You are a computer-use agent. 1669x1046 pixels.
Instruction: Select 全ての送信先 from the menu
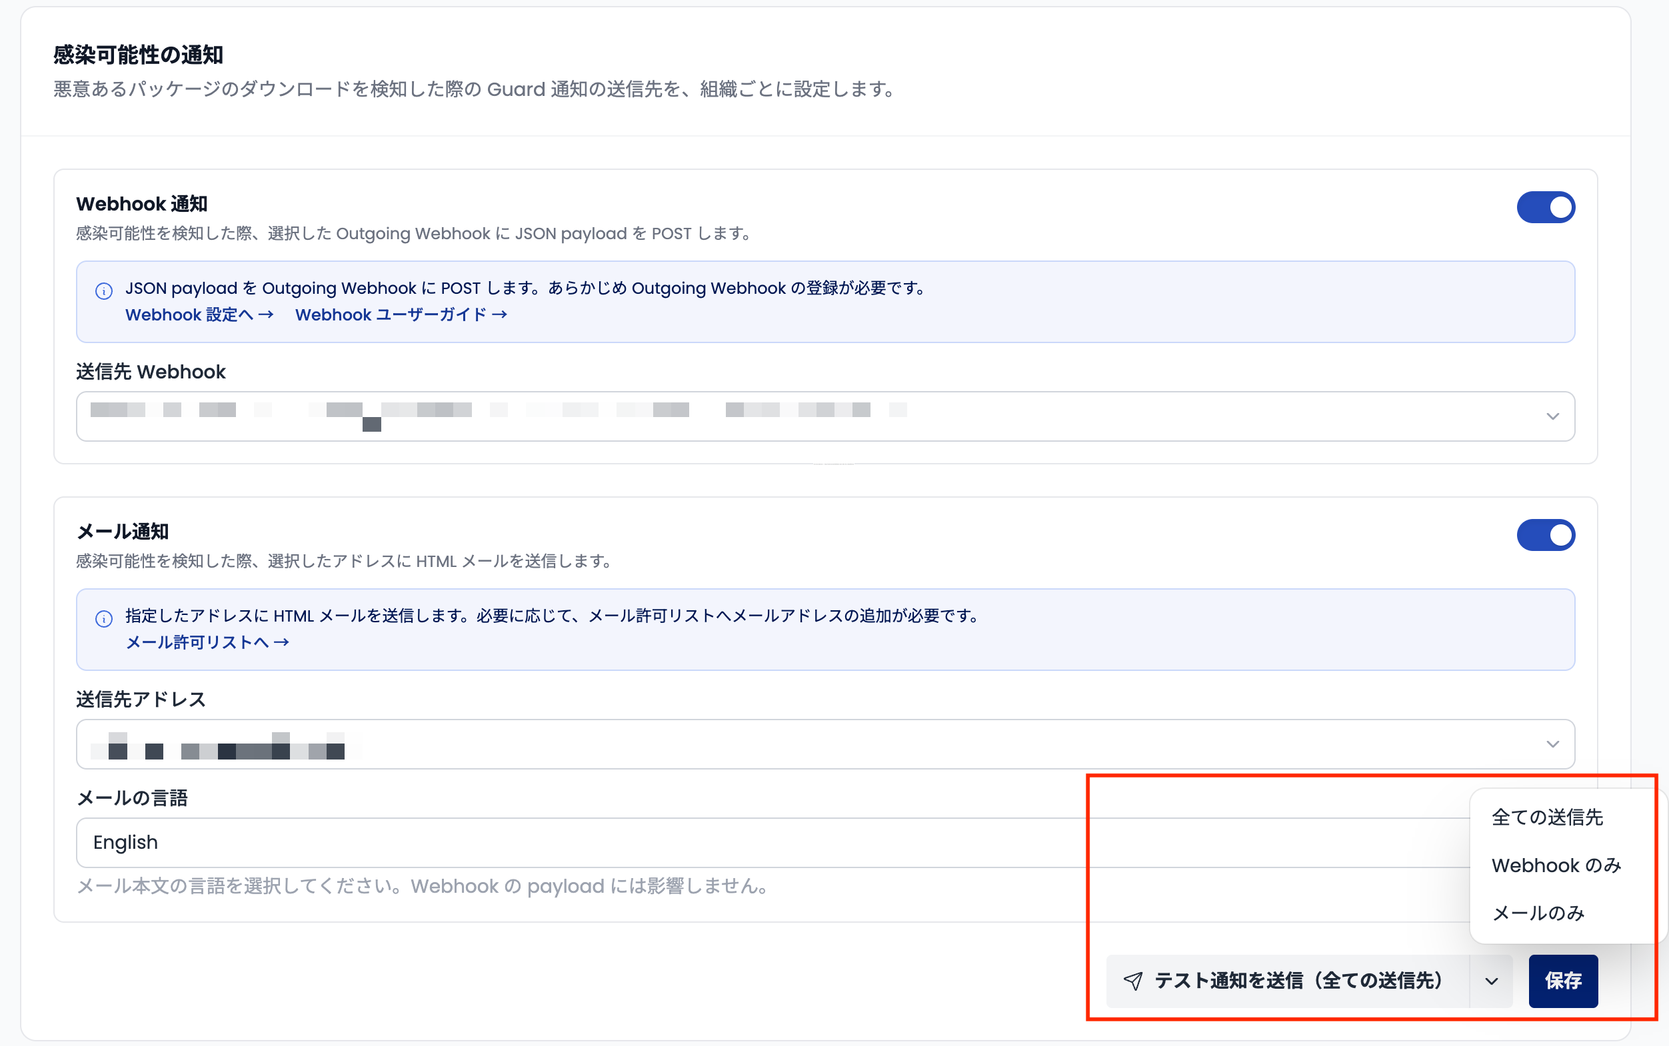1546,817
